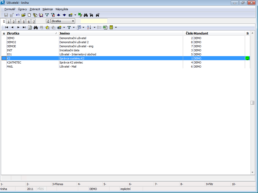Open the Úpravy menu
The image size is (258, 193).
22,9
